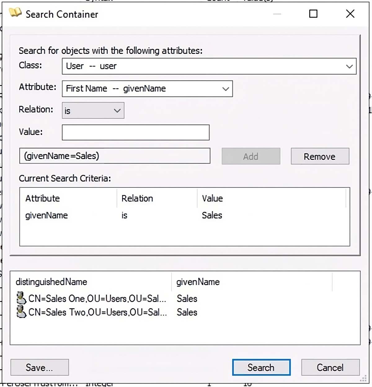This screenshot has width=372, height=387.
Task: Click the Add button
Action: pyautogui.click(x=250, y=156)
